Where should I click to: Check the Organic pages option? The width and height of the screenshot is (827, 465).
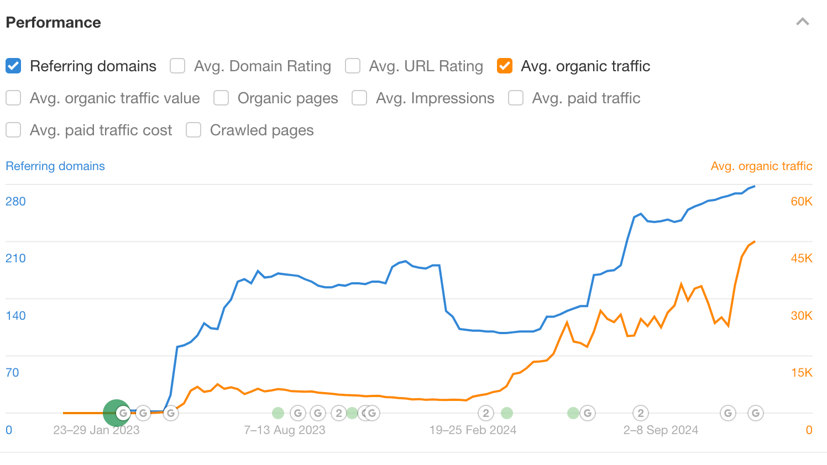[x=221, y=98]
